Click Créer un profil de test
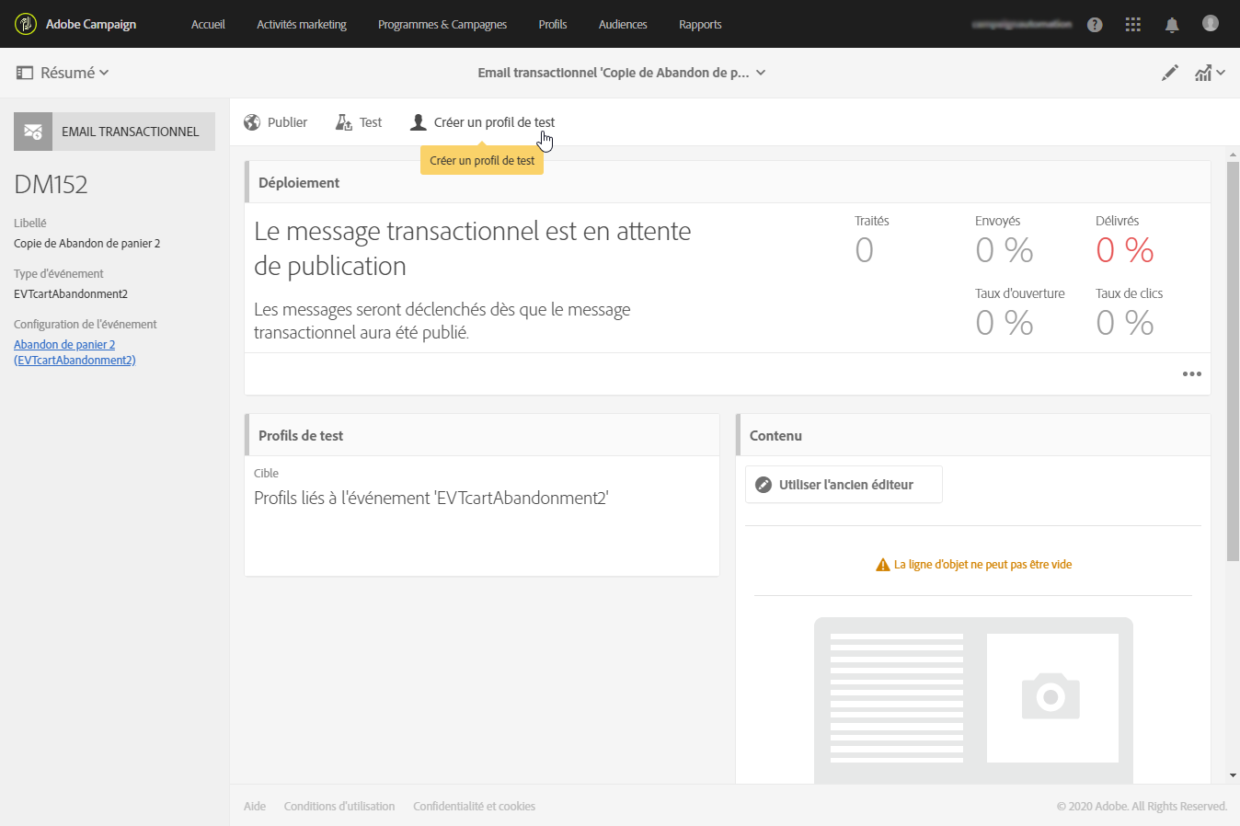Screen dimensions: 1240x826 click(x=483, y=122)
